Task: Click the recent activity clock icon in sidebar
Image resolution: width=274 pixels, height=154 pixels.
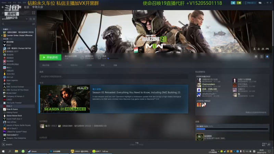Action: [x=30, y=19]
